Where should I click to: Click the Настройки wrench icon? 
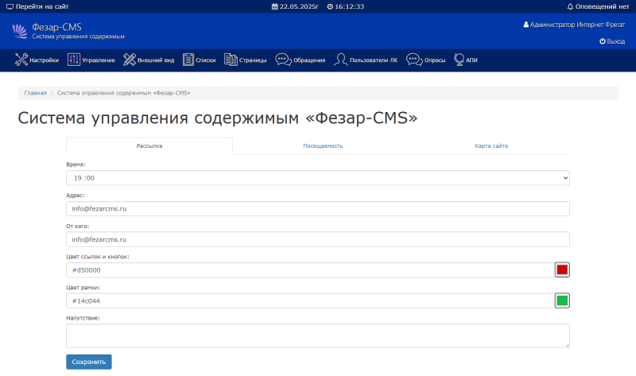pos(21,60)
